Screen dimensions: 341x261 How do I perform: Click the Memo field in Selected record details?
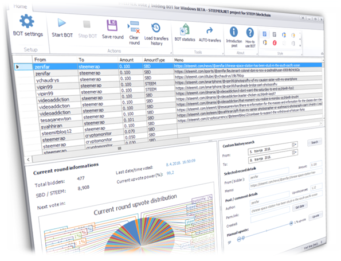285,179
